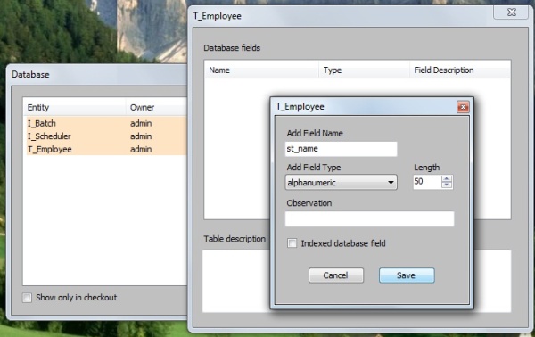Viewport: 535px width, 337px height.
Task: Click the Save button in add field dialog
Action: coord(407,275)
